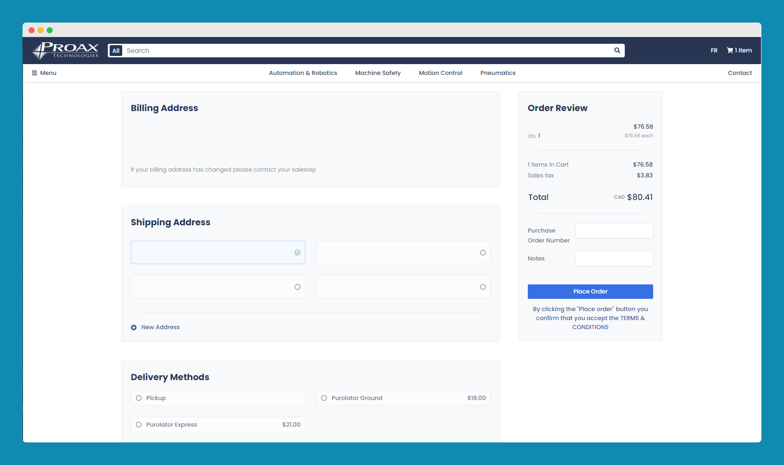This screenshot has width=784, height=465.
Task: Click the yellow minimize window button
Action: point(41,30)
